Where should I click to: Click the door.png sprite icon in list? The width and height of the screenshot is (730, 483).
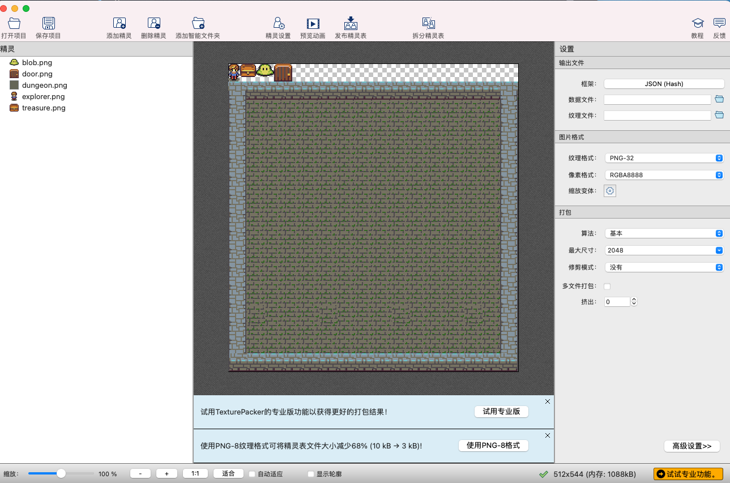(14, 74)
